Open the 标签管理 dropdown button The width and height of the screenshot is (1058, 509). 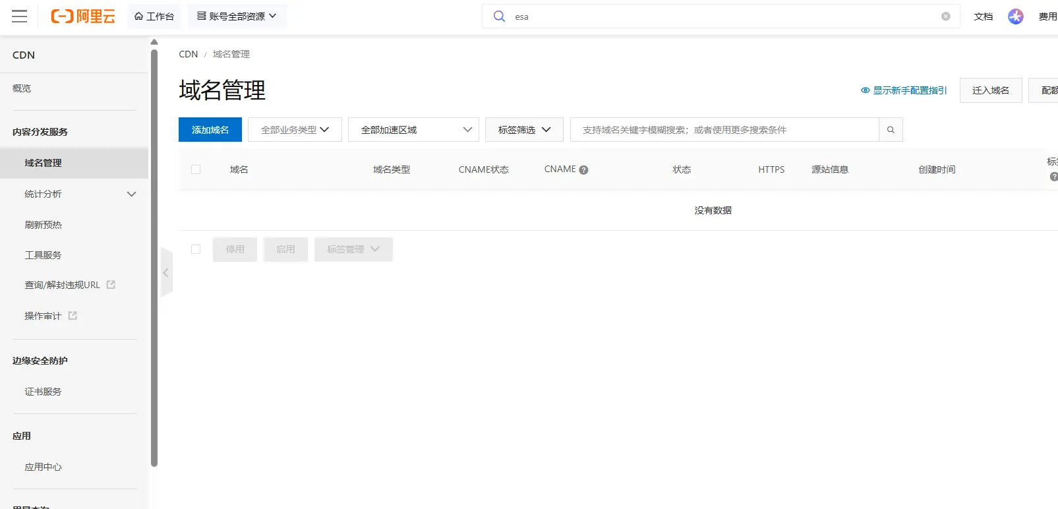coord(353,249)
